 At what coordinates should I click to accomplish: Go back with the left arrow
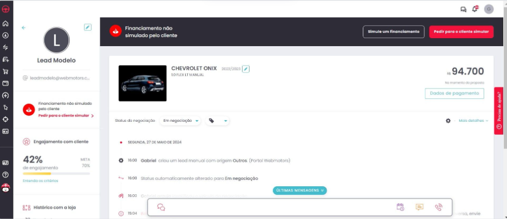click(24, 28)
